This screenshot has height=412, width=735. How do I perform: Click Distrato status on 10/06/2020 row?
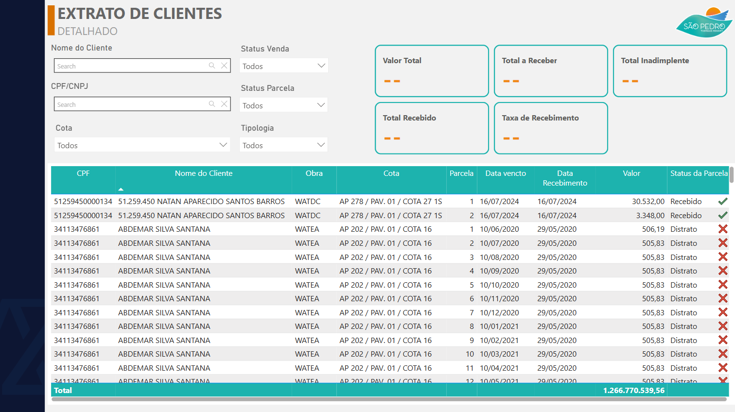[x=683, y=229]
